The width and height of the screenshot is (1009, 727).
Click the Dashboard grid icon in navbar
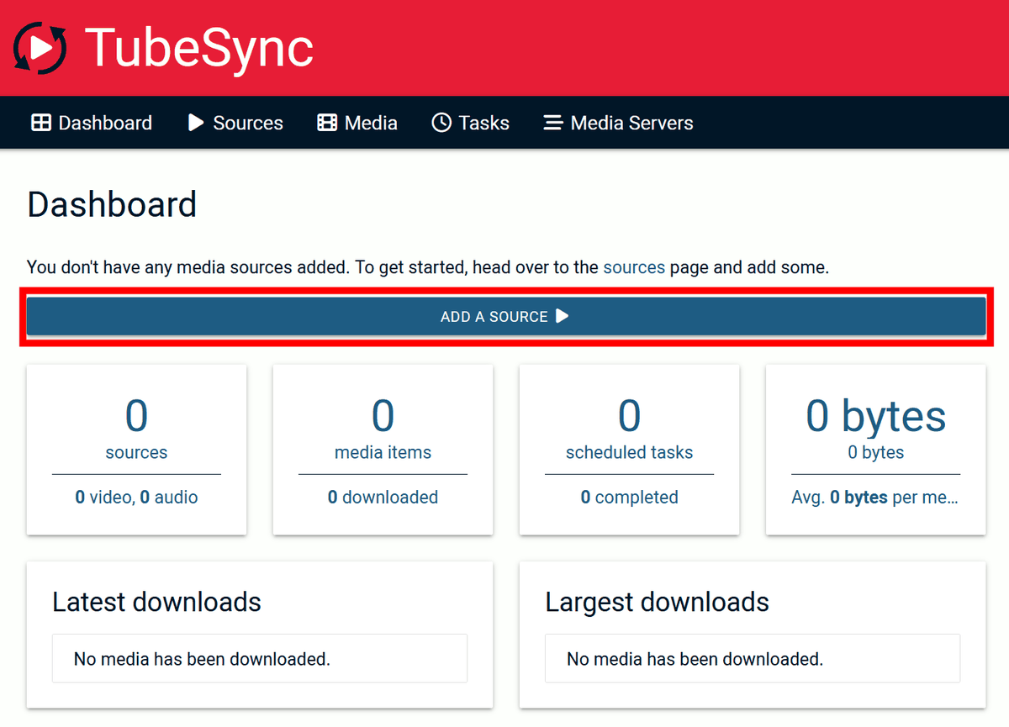point(41,123)
